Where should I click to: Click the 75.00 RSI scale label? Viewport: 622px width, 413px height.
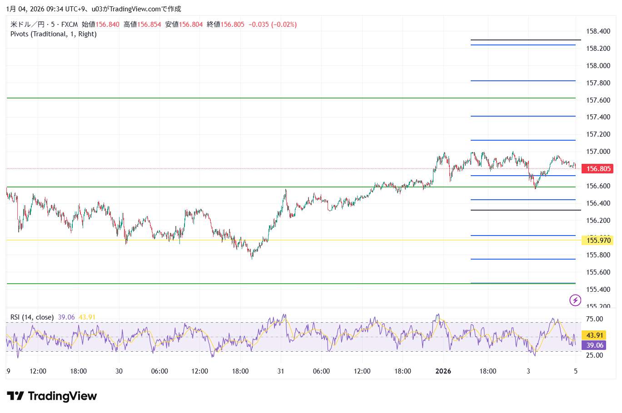[x=594, y=319]
